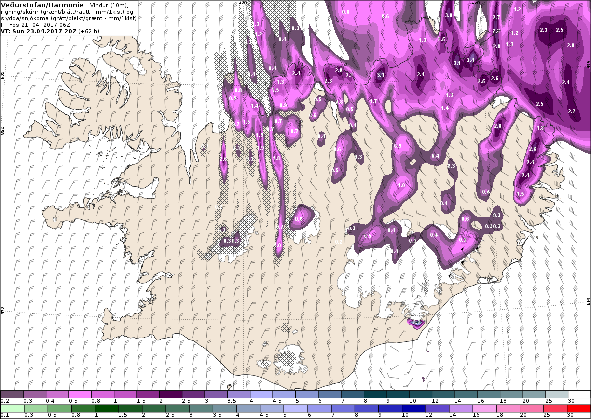Image resolution: width=591 pixels, height=419 pixels.
Task: Click the '2.9' snowfall value on the map
Action: click(x=497, y=47)
